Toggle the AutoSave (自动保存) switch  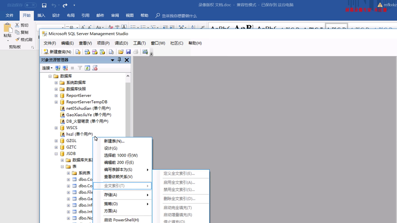(30, 5)
